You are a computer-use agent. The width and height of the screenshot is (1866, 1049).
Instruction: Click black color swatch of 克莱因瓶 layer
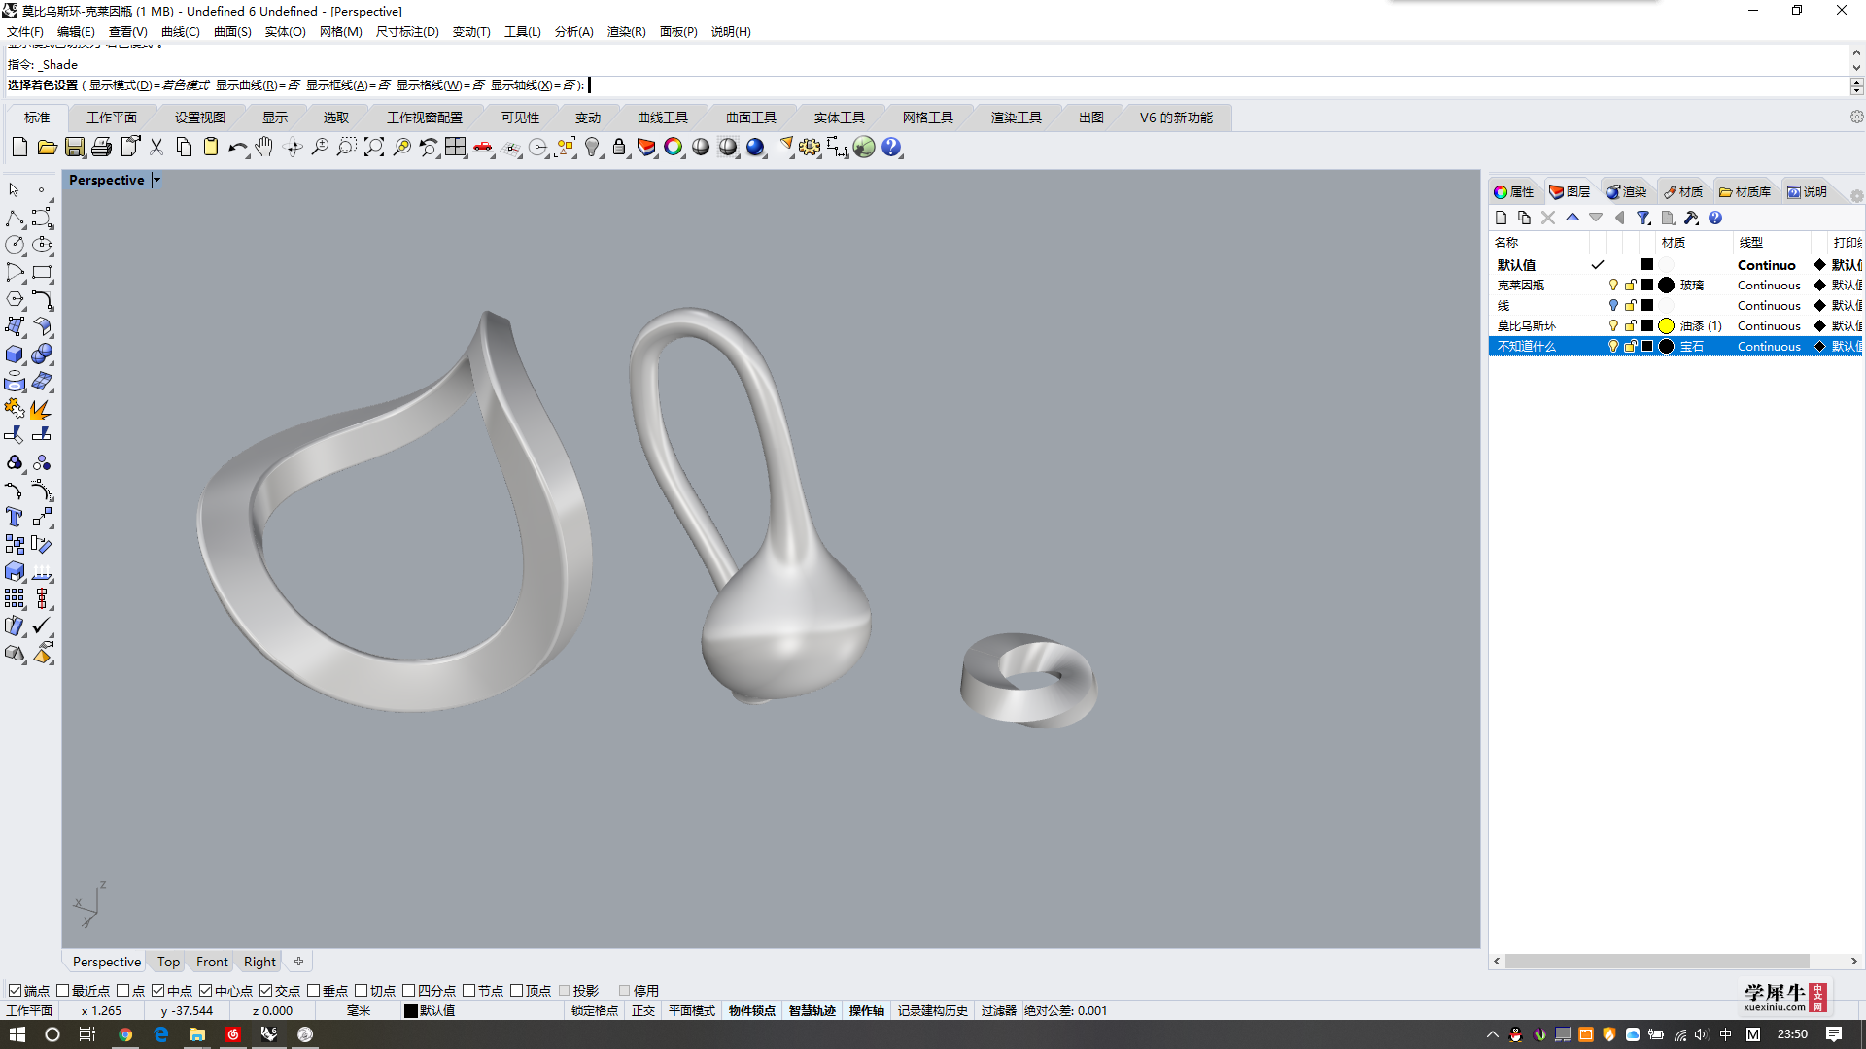pos(1647,286)
